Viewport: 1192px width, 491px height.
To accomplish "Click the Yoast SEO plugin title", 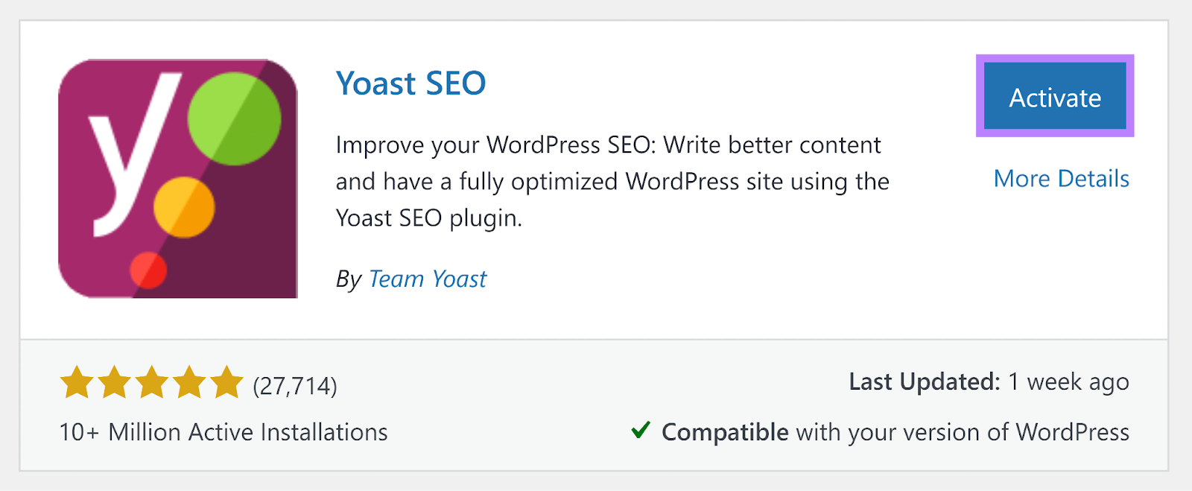I will (x=410, y=83).
